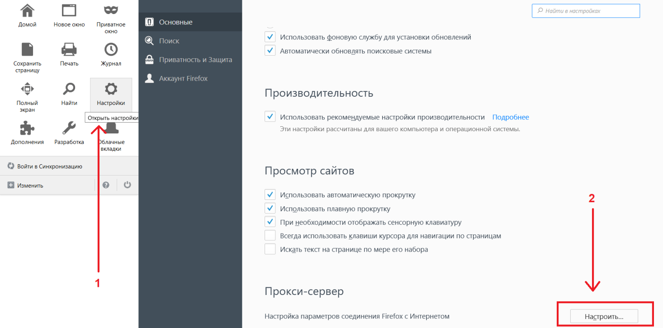Screen dimensions: 663x328
Task: Click the Найти в настройках search field
Action: pyautogui.click(x=586, y=10)
